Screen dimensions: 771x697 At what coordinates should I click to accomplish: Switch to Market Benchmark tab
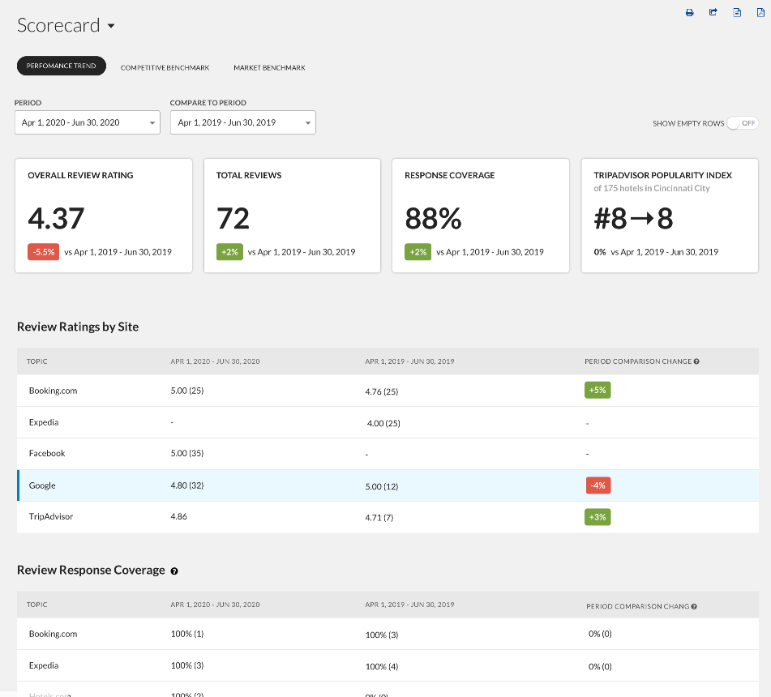point(269,68)
